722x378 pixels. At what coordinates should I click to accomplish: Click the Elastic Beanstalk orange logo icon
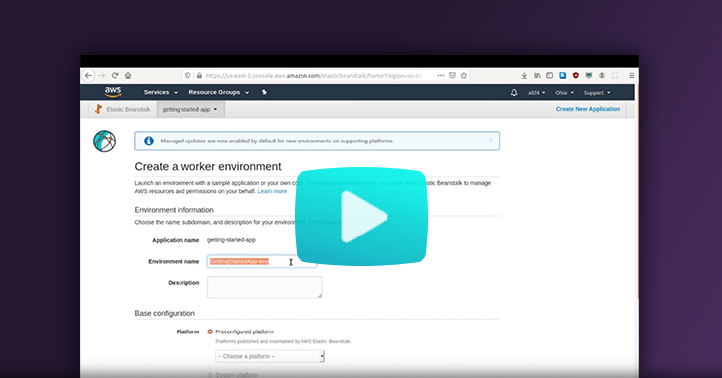pos(98,109)
